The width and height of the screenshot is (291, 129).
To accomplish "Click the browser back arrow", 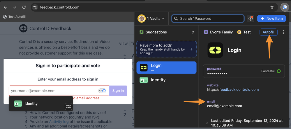I will [x=5, y=7].
